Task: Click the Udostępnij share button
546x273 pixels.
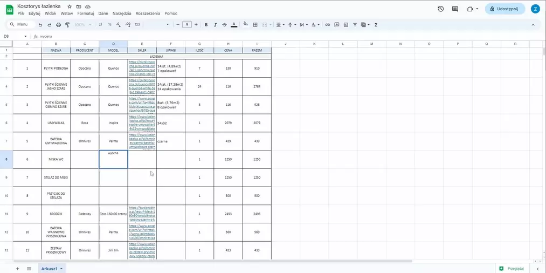Action: click(x=505, y=9)
